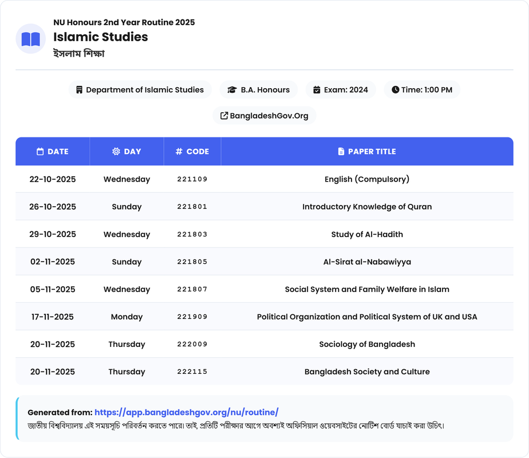Click the PAPER TITLE column header text
The height and width of the screenshot is (458, 529).
[x=372, y=152]
